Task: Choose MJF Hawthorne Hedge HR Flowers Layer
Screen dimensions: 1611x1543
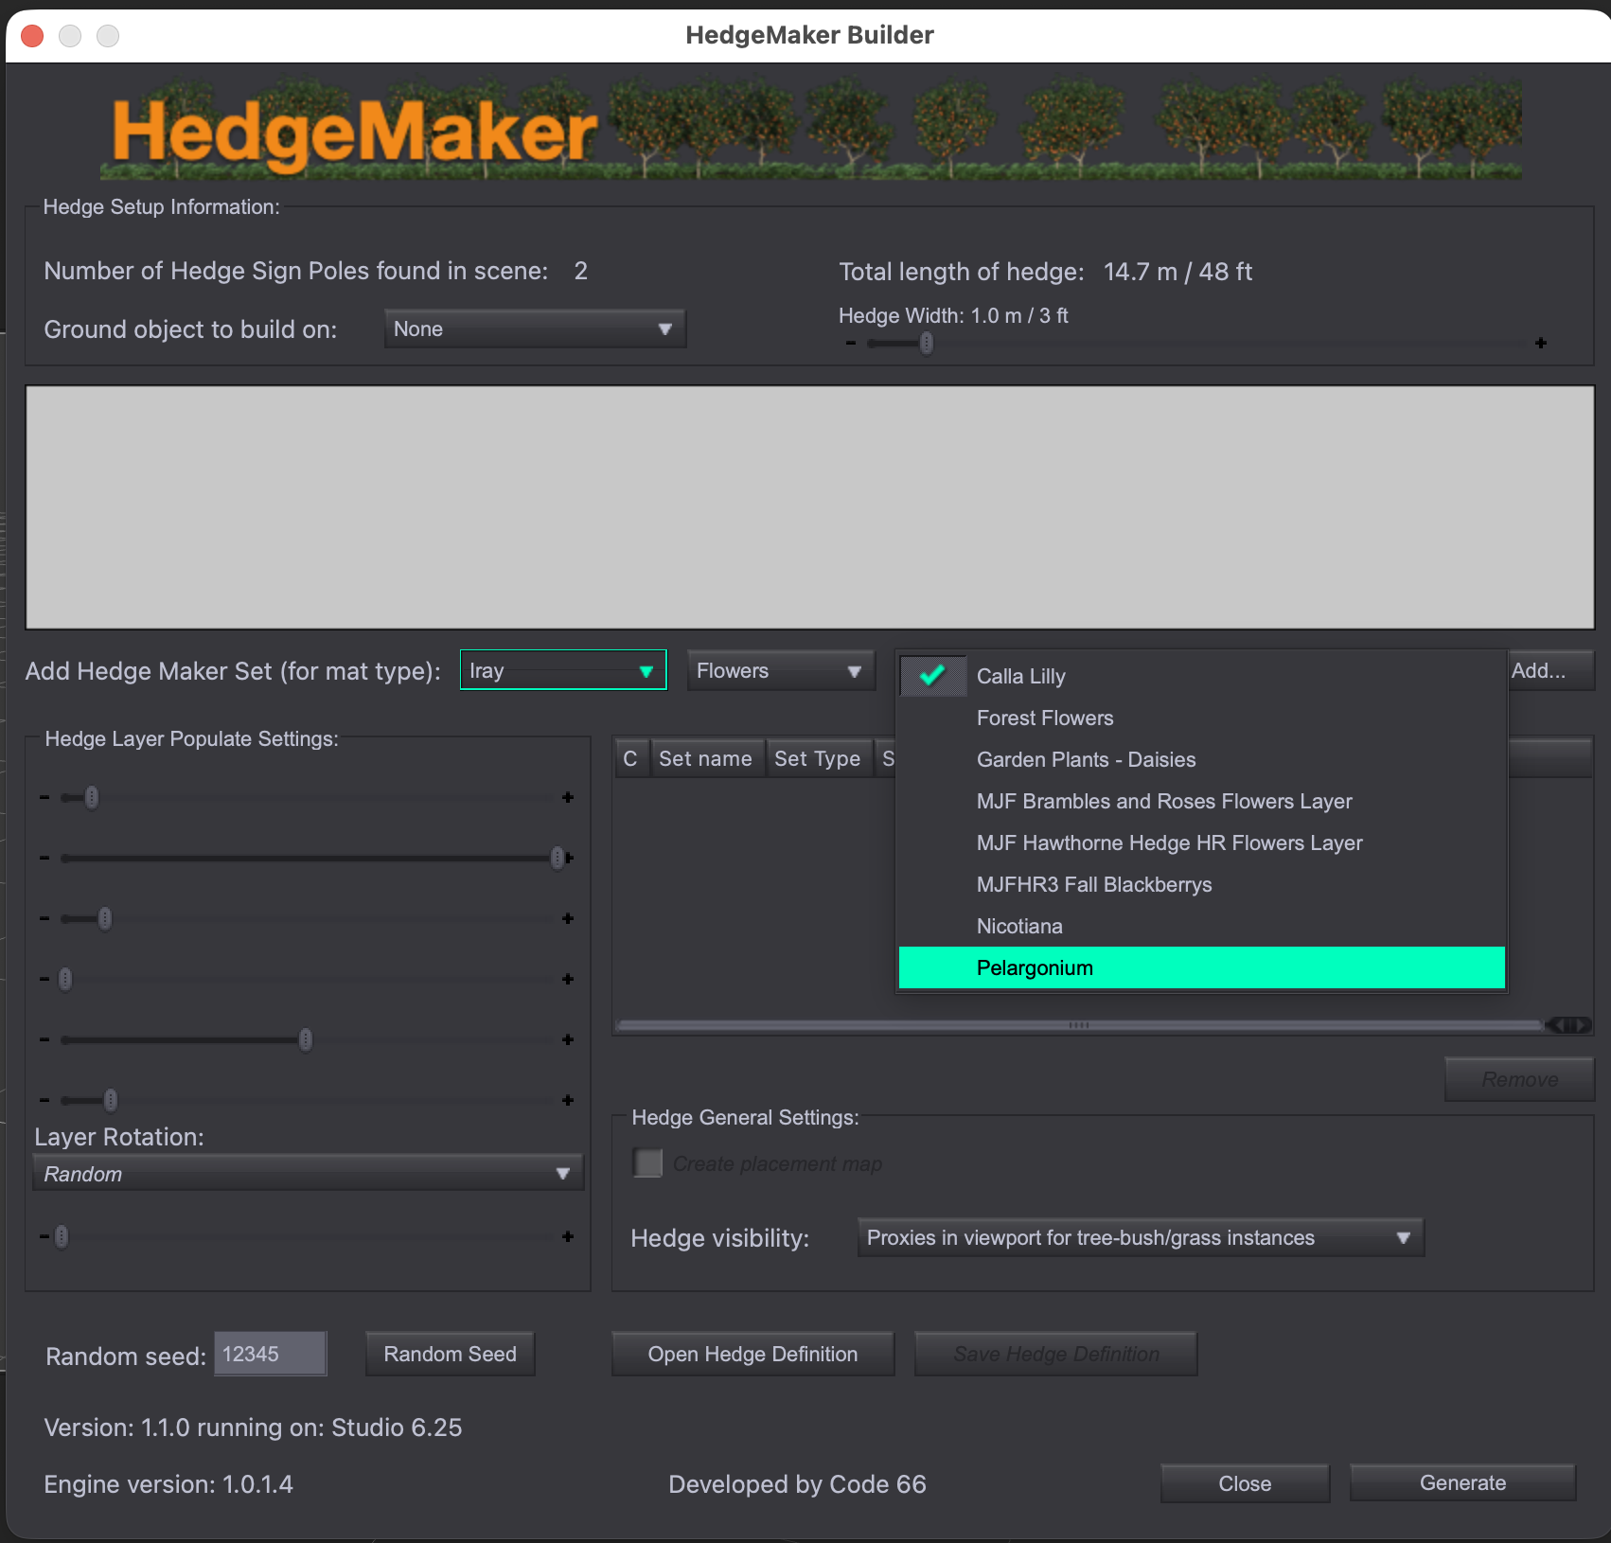Action: 1202,842
